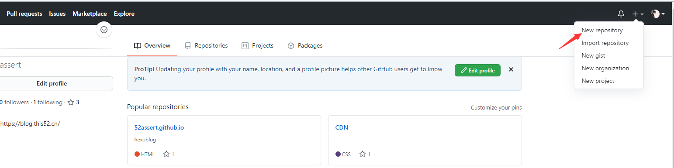Choose New project in the dropdown
Viewport: 674px width, 168px height.
pos(609,81)
